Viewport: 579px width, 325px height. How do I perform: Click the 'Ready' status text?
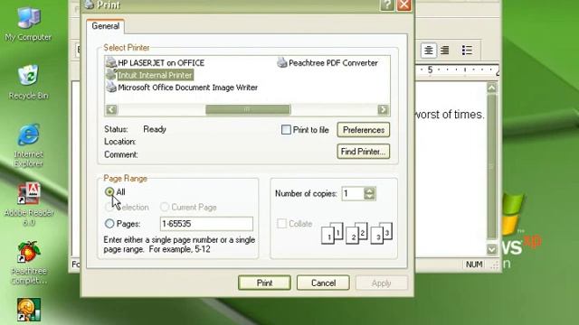click(155, 129)
